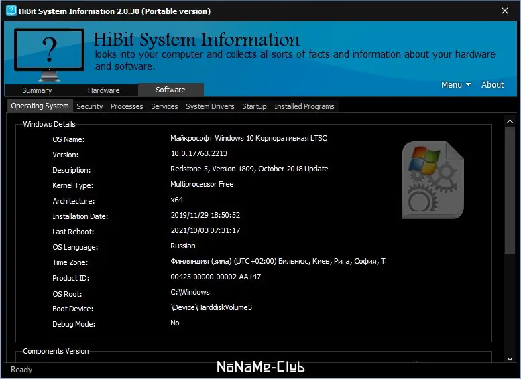Click the Kernel Type: label
Viewport: 521px width, 379px height.
tap(73, 185)
